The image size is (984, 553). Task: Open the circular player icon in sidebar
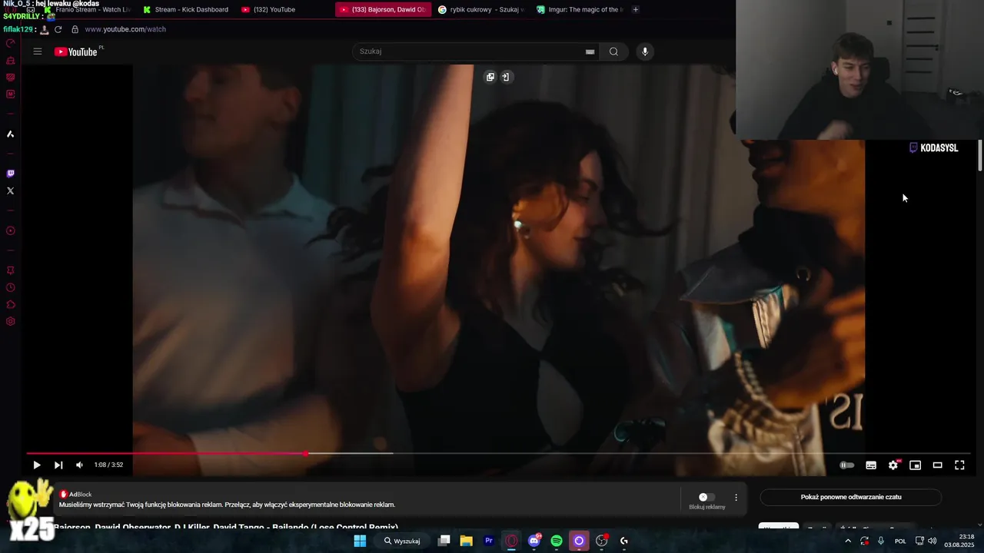tap(10, 230)
